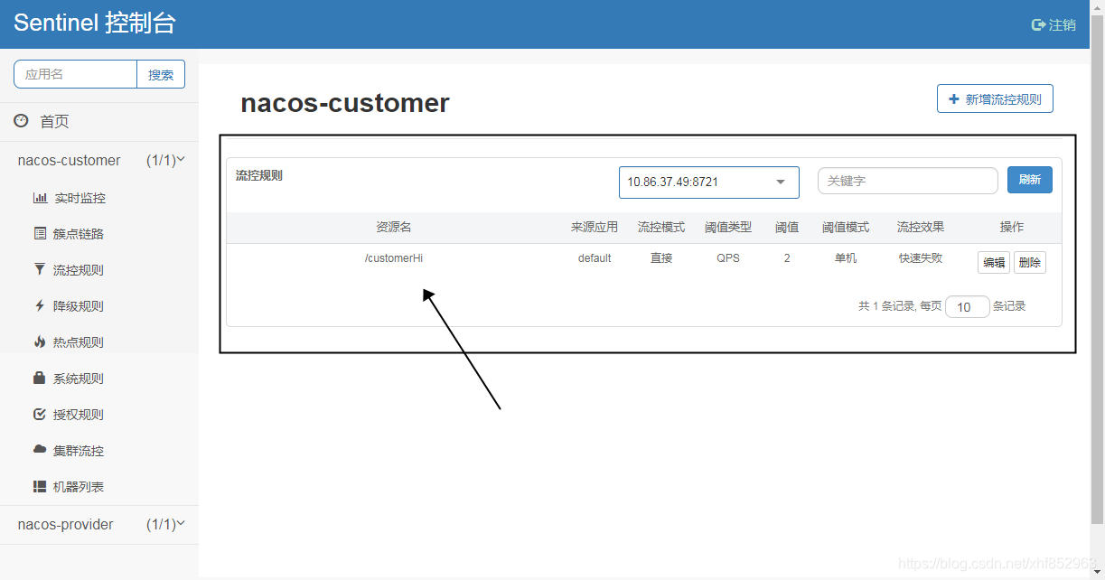Click the lightning bolt icon for 降级规则
This screenshot has height=580, width=1105.
click(x=39, y=305)
